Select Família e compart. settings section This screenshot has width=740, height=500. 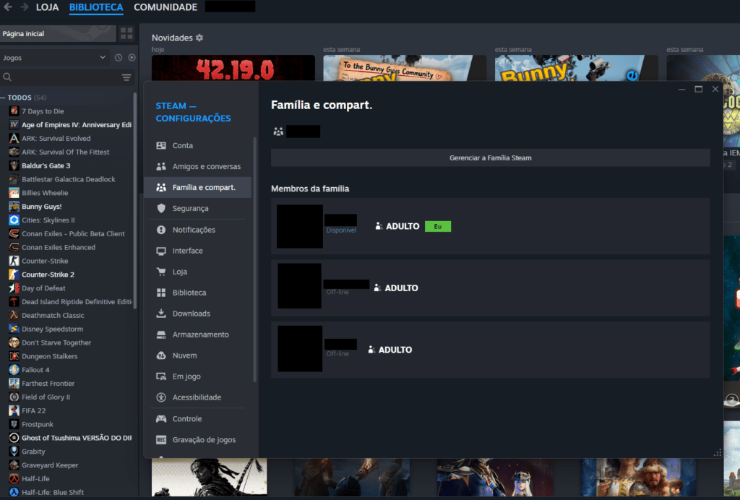pos(197,187)
